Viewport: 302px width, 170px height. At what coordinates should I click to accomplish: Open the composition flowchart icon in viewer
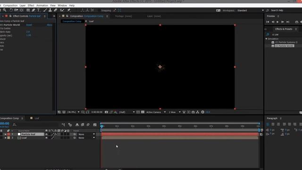tap(198, 112)
